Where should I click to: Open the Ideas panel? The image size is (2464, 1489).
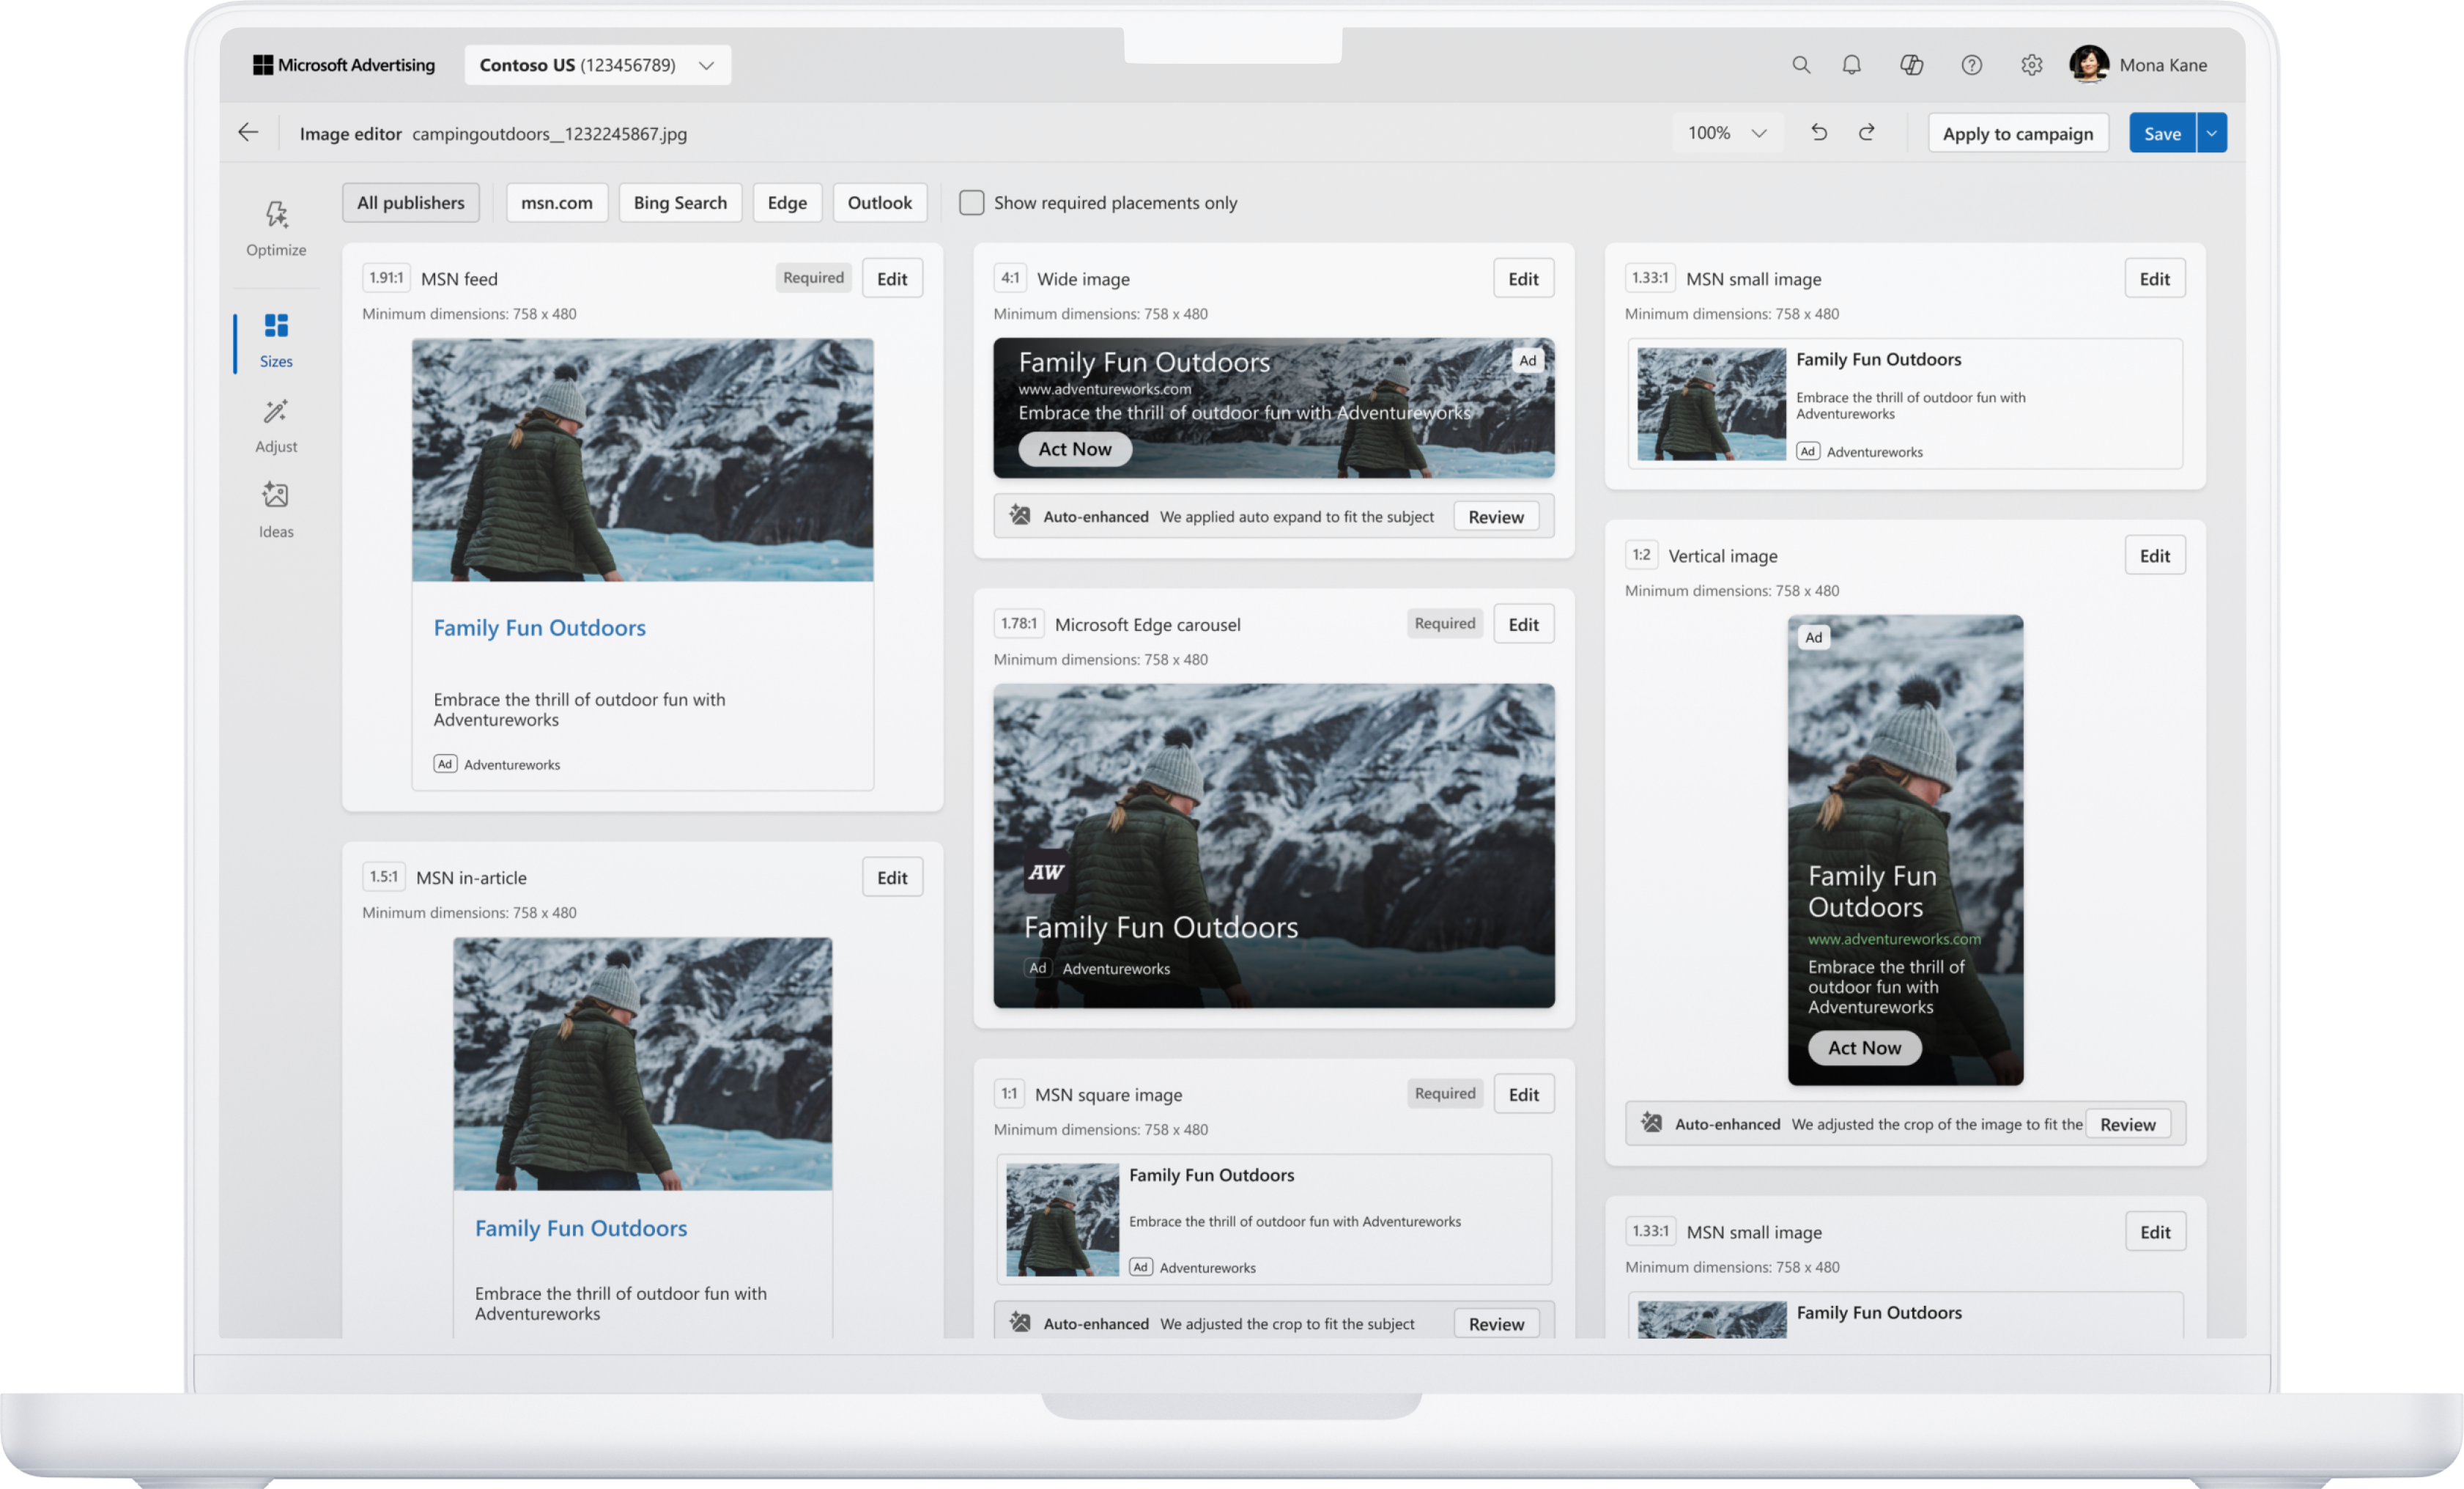(276, 510)
